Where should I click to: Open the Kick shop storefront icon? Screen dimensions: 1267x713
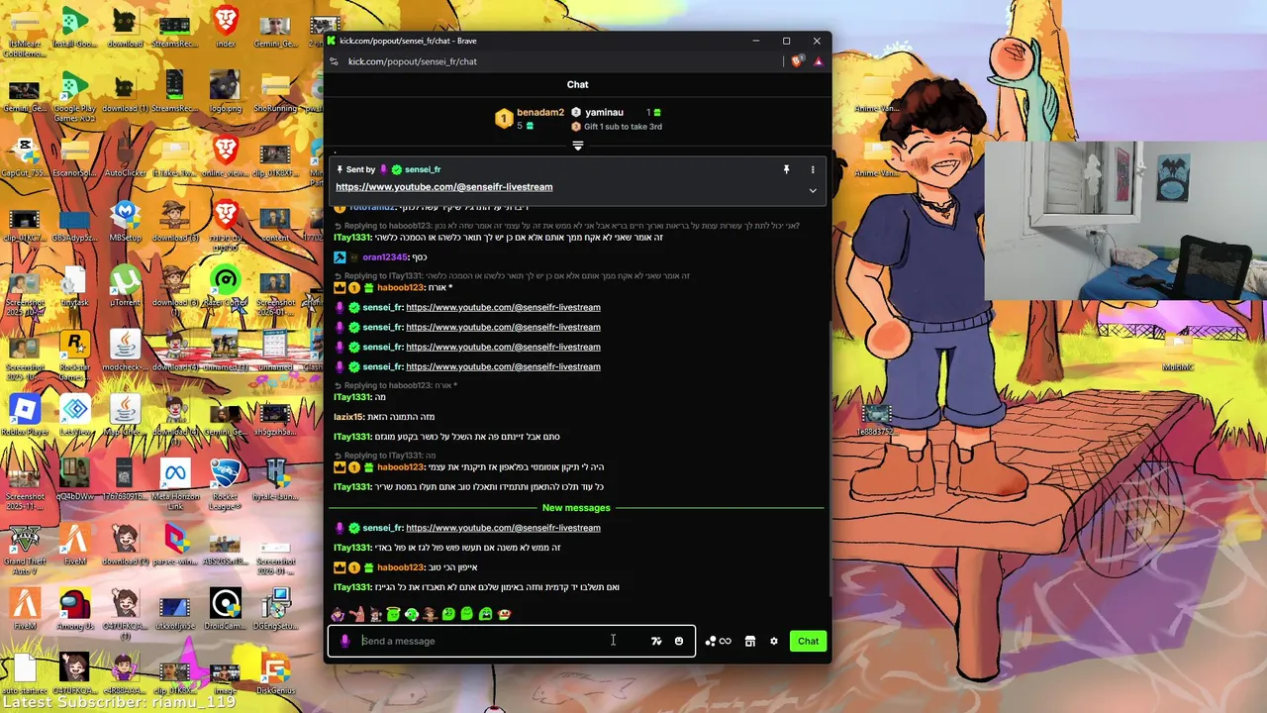pos(750,641)
